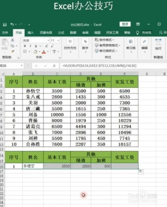Open clipboard pane dialog launcher

point(18,58)
